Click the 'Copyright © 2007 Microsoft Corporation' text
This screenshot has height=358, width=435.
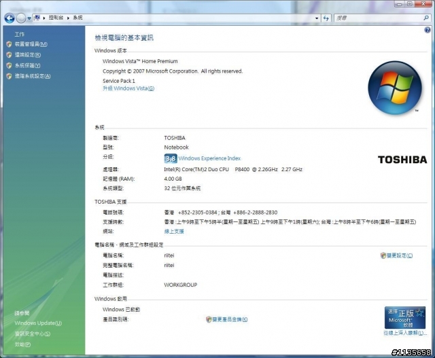click(150, 71)
